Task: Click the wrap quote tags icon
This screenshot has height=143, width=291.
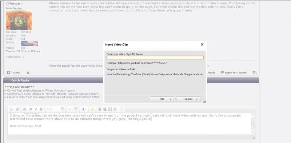Action: pyautogui.click(x=121, y=109)
